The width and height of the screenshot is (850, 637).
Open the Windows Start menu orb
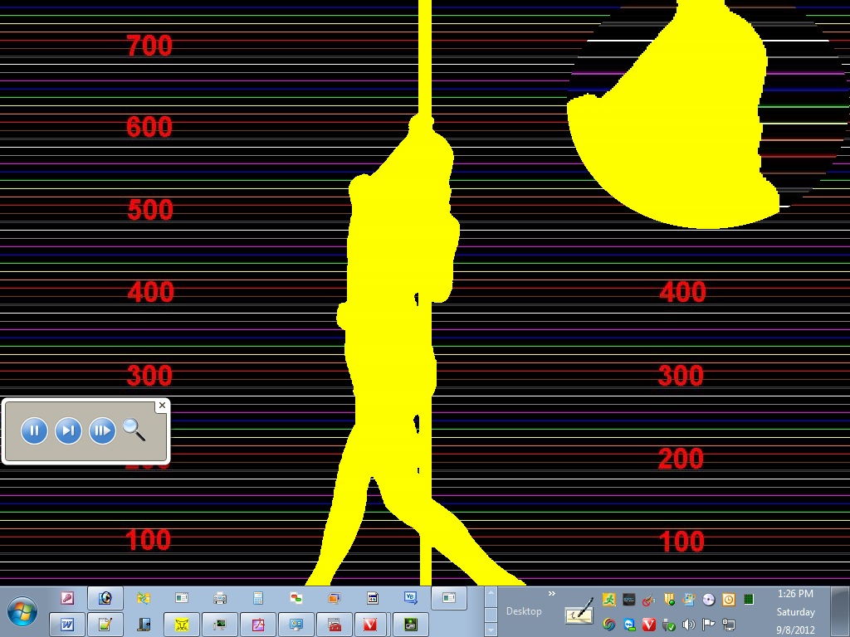click(x=22, y=611)
